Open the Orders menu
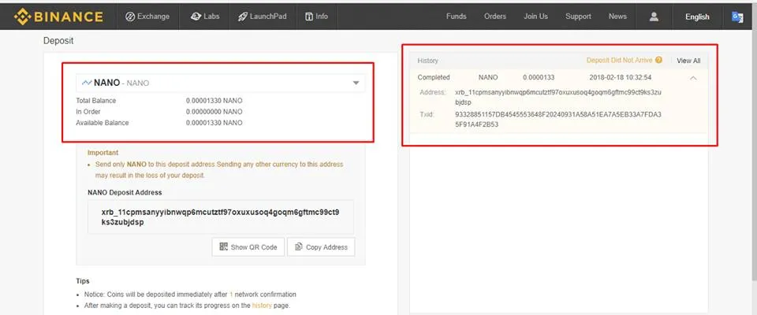Image resolution: width=757 pixels, height=315 pixels. click(x=495, y=17)
